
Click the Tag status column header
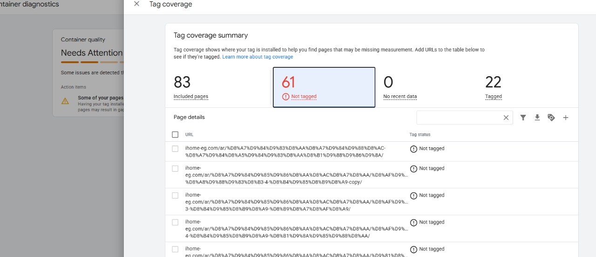(x=420, y=134)
